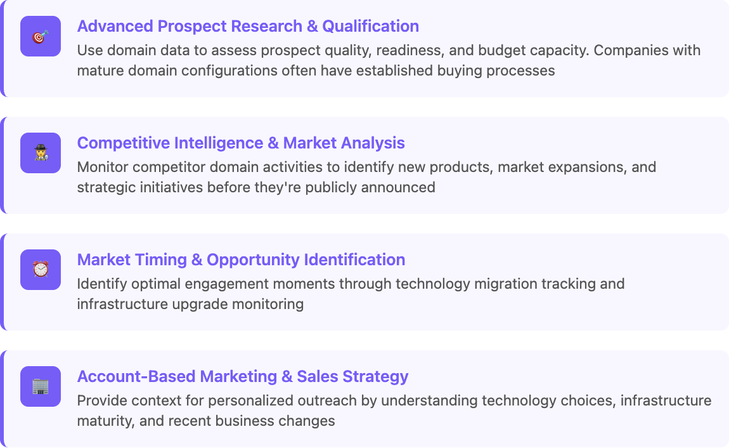
Task: Click the alarm clock icon tile
Action: (41, 270)
